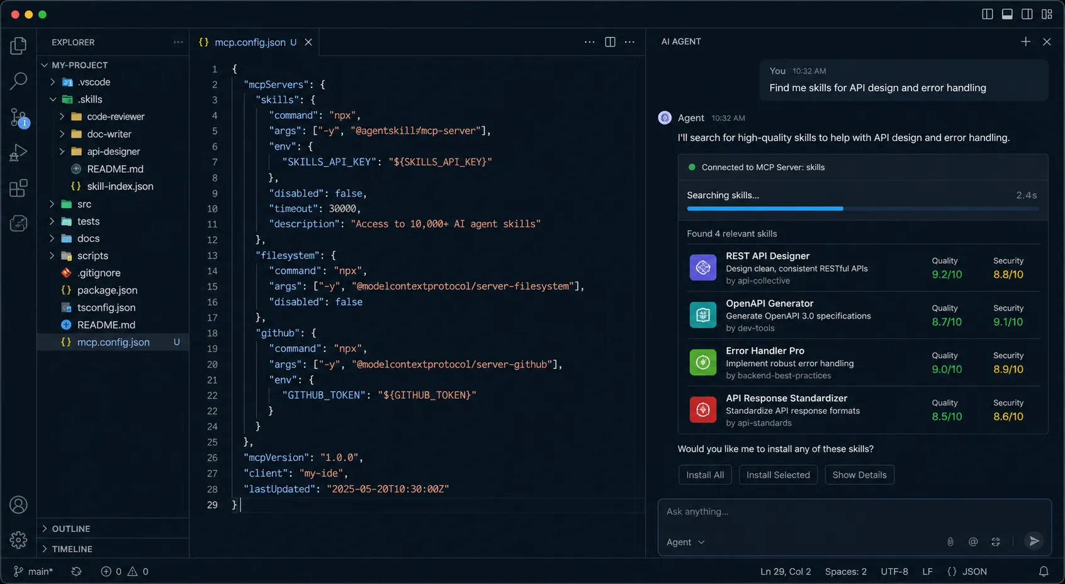Expand the code-reviewer folder

[x=62, y=116]
